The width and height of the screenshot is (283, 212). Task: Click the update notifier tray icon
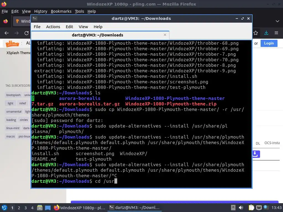[x=266, y=207]
